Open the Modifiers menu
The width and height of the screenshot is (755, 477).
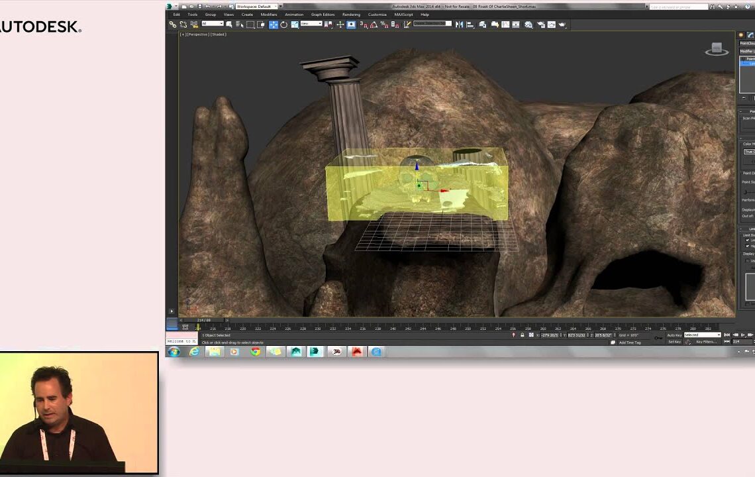click(268, 14)
